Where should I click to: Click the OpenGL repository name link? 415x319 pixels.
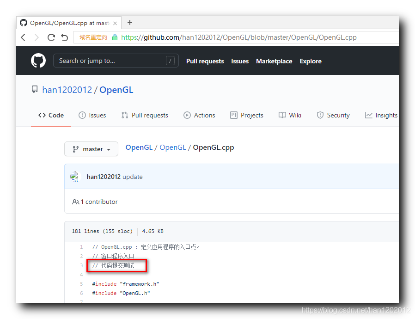tap(116, 90)
